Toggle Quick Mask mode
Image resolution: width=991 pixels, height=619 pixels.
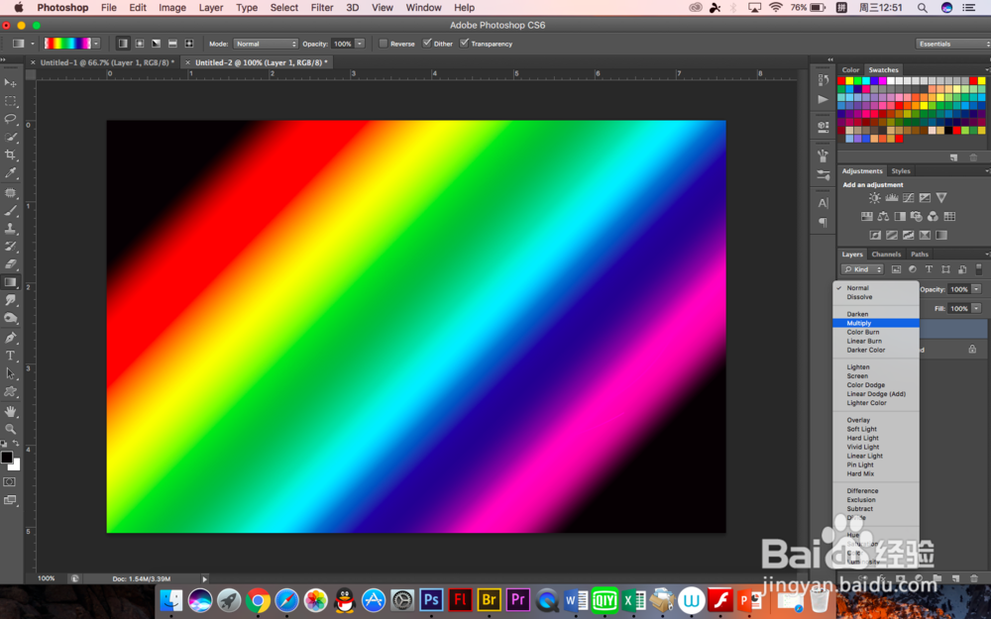pos(10,482)
